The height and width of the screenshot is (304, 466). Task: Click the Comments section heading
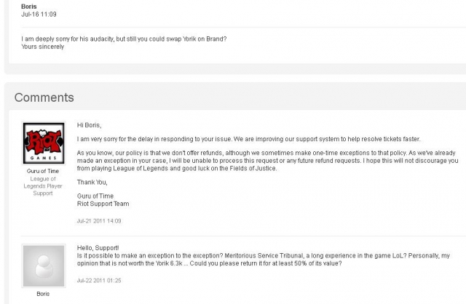44,97
